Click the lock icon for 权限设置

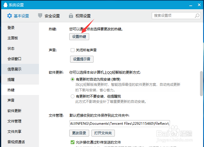point(71,16)
